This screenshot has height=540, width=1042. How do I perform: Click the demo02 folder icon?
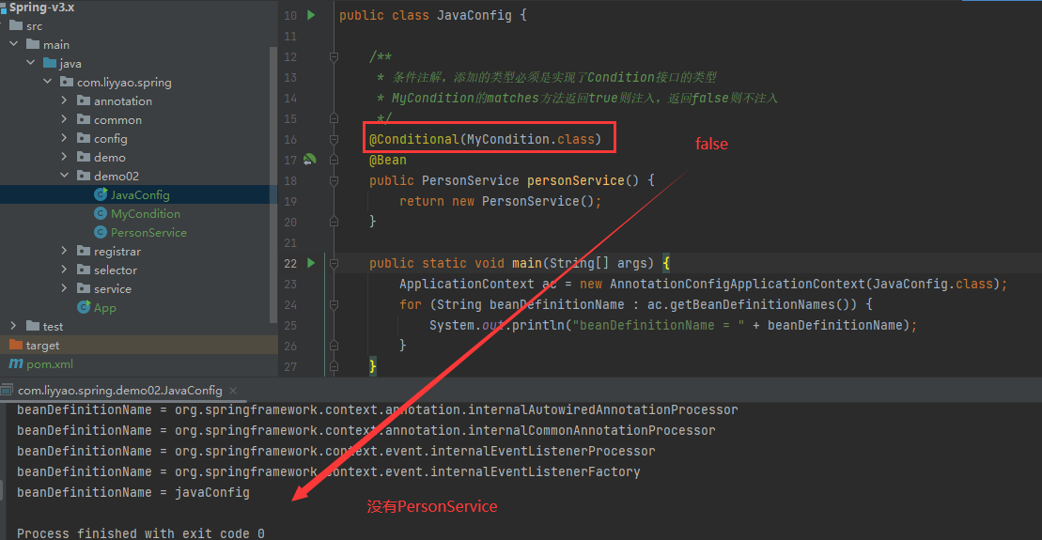point(84,176)
